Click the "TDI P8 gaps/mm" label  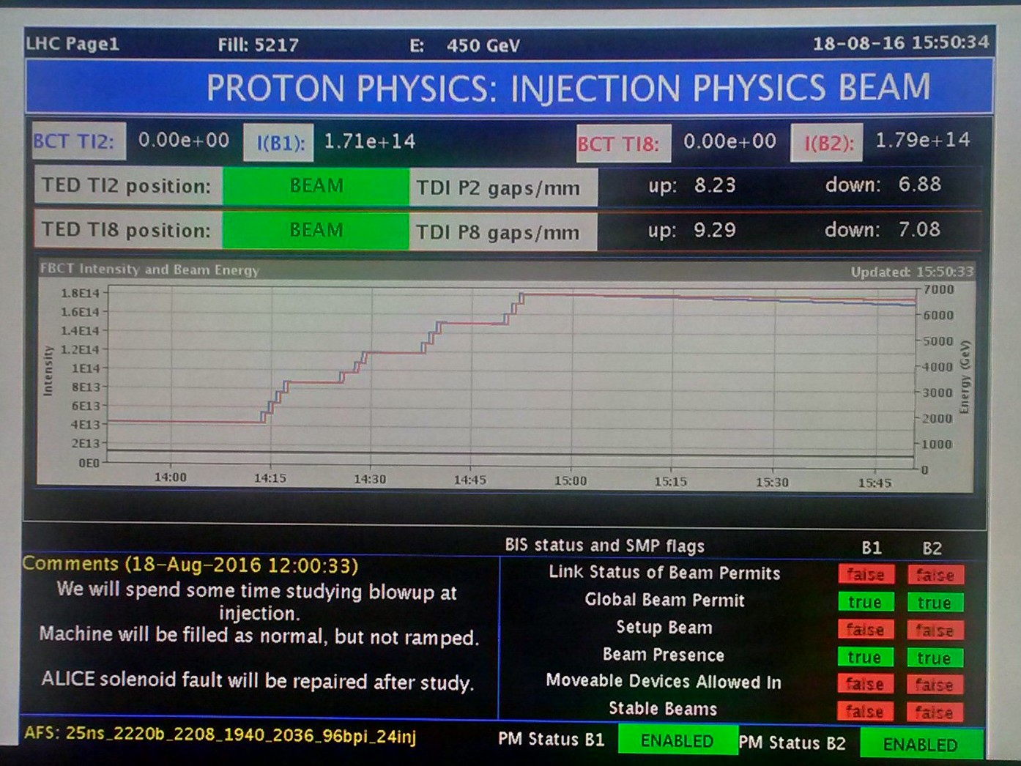point(503,232)
